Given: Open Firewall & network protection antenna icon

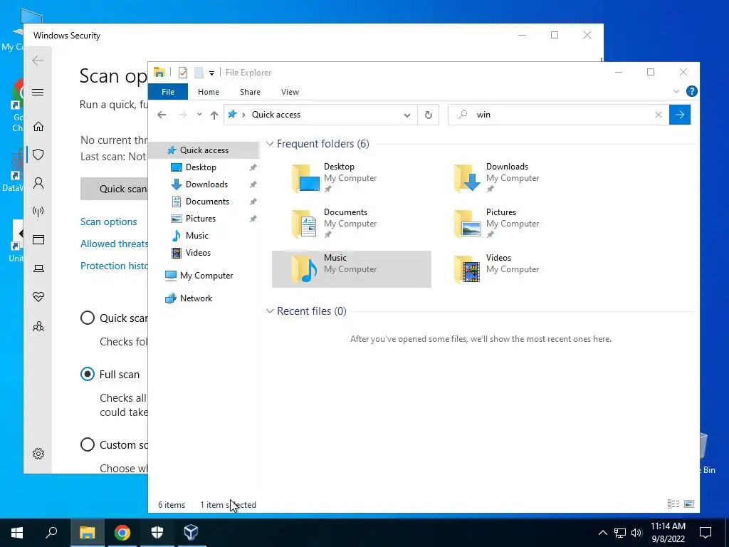Looking at the screenshot, I should (38, 212).
